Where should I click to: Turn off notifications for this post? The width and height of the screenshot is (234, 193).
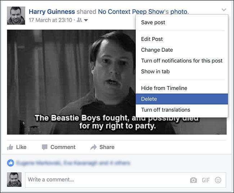(x=182, y=60)
